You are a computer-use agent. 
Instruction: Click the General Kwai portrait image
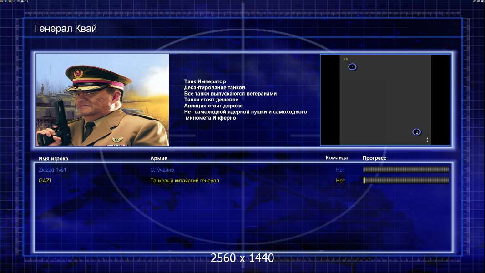pyautogui.click(x=103, y=100)
